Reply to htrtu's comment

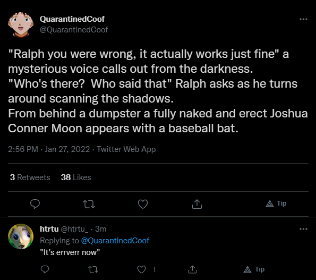coord(45,269)
